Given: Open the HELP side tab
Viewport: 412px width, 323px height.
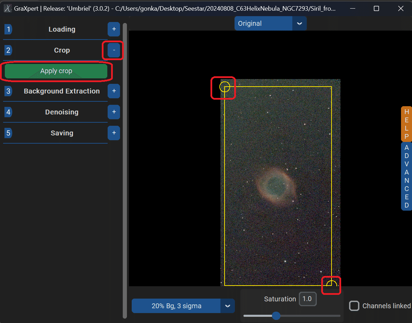Looking at the screenshot, I should (406, 124).
